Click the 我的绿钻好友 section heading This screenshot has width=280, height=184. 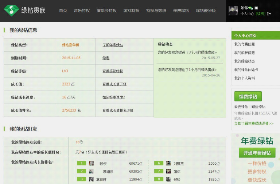(x=23, y=129)
